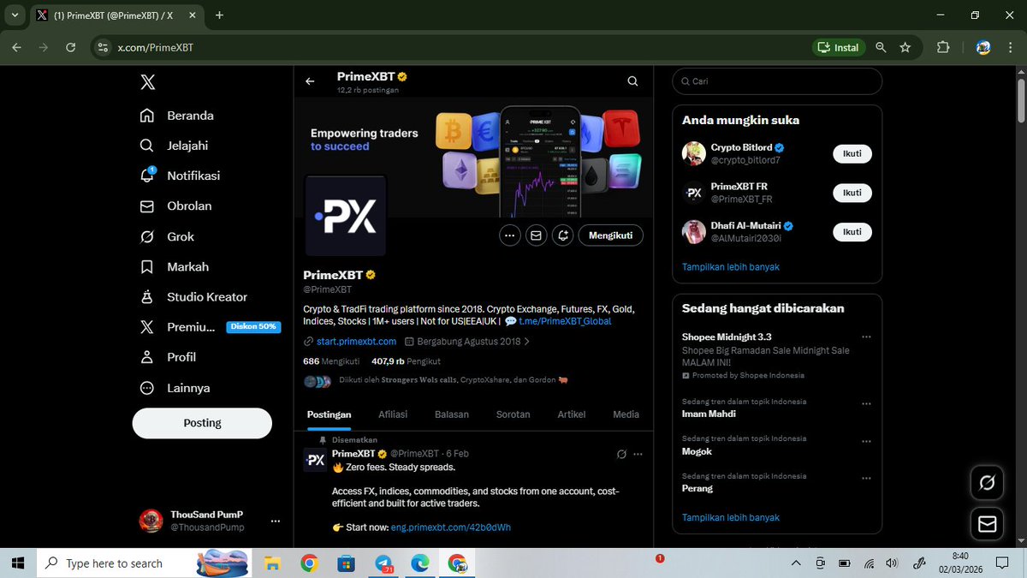Image resolution: width=1027 pixels, height=578 pixels.
Task: Show more suggestions under Anda mungkin suka
Action: pyautogui.click(x=731, y=267)
